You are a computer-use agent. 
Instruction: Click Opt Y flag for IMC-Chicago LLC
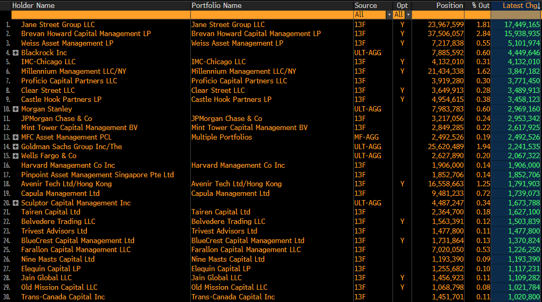coord(402,62)
